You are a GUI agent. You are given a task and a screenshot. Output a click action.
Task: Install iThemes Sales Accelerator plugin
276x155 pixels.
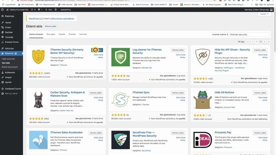(x=96, y=133)
